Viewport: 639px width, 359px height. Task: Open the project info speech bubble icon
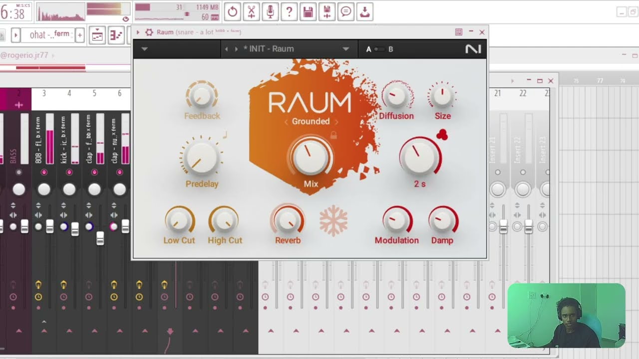click(x=346, y=11)
